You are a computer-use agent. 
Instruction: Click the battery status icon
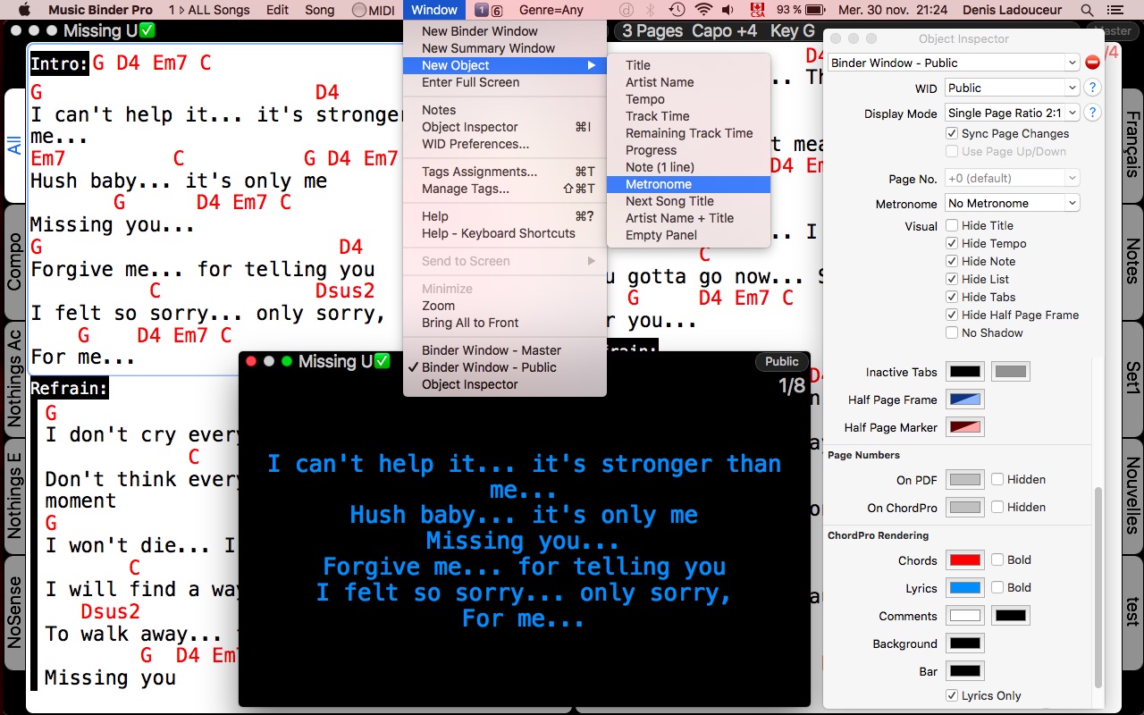point(817,10)
